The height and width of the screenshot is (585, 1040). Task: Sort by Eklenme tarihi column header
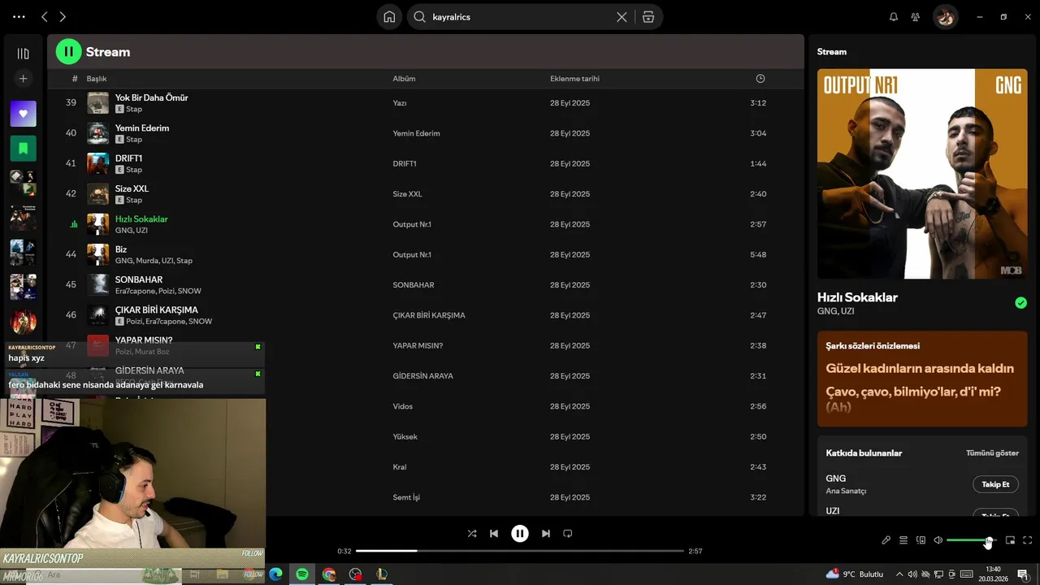(x=574, y=79)
